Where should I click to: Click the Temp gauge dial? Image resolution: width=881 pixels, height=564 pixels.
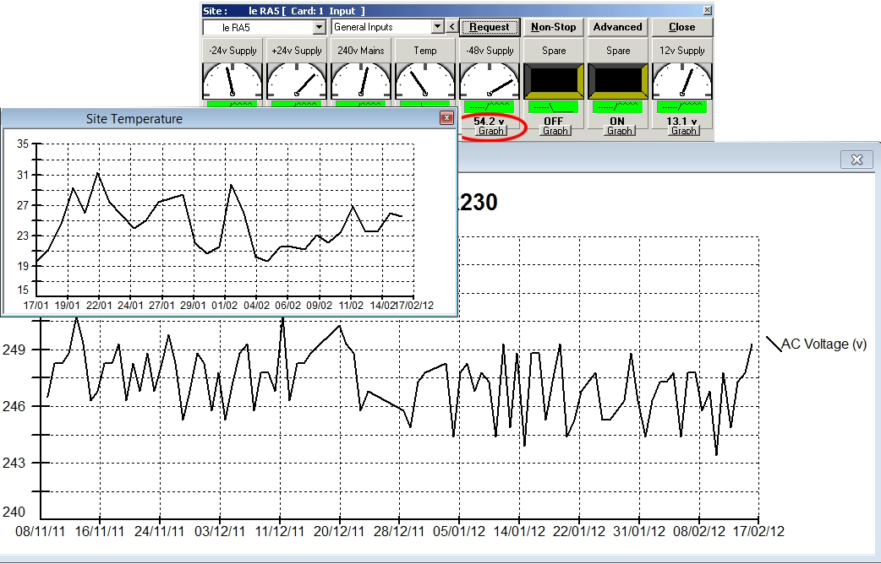[x=425, y=81]
